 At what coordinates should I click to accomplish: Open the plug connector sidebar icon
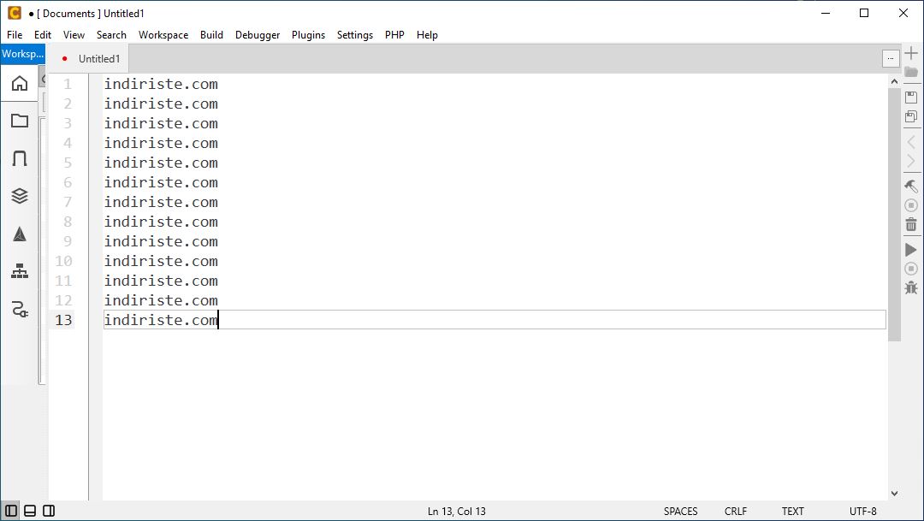pos(20,309)
